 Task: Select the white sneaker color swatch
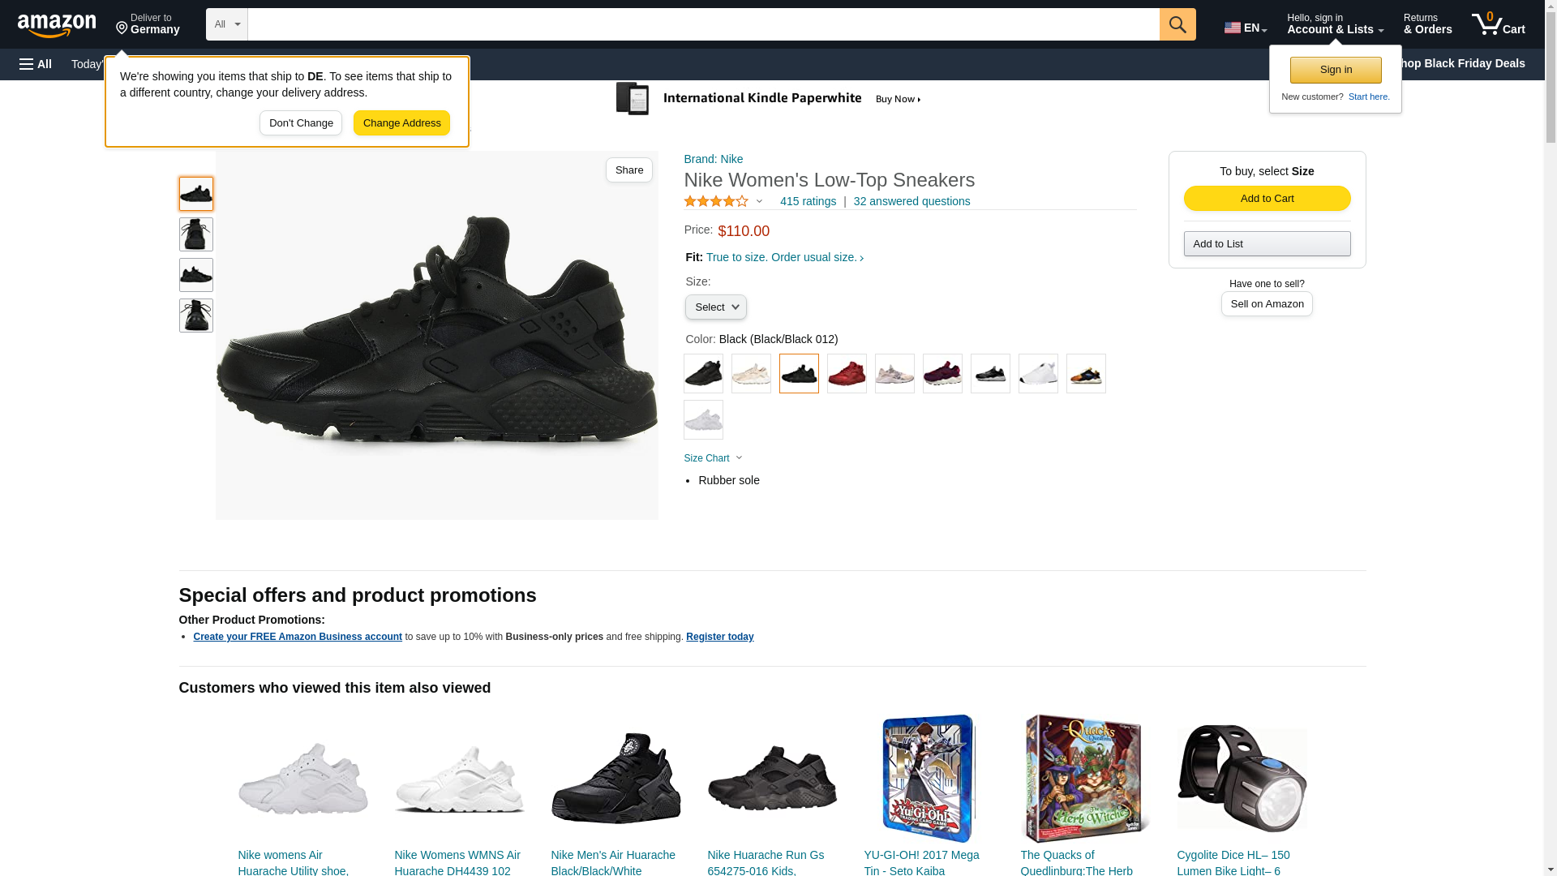point(1037,374)
